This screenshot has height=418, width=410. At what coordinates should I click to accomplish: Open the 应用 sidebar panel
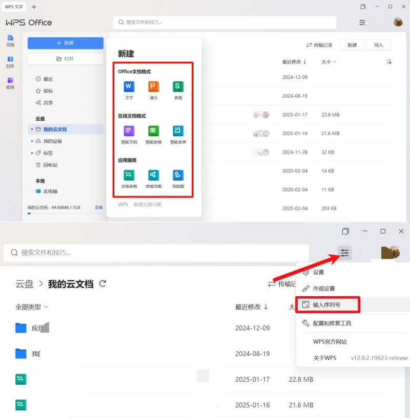(x=11, y=83)
